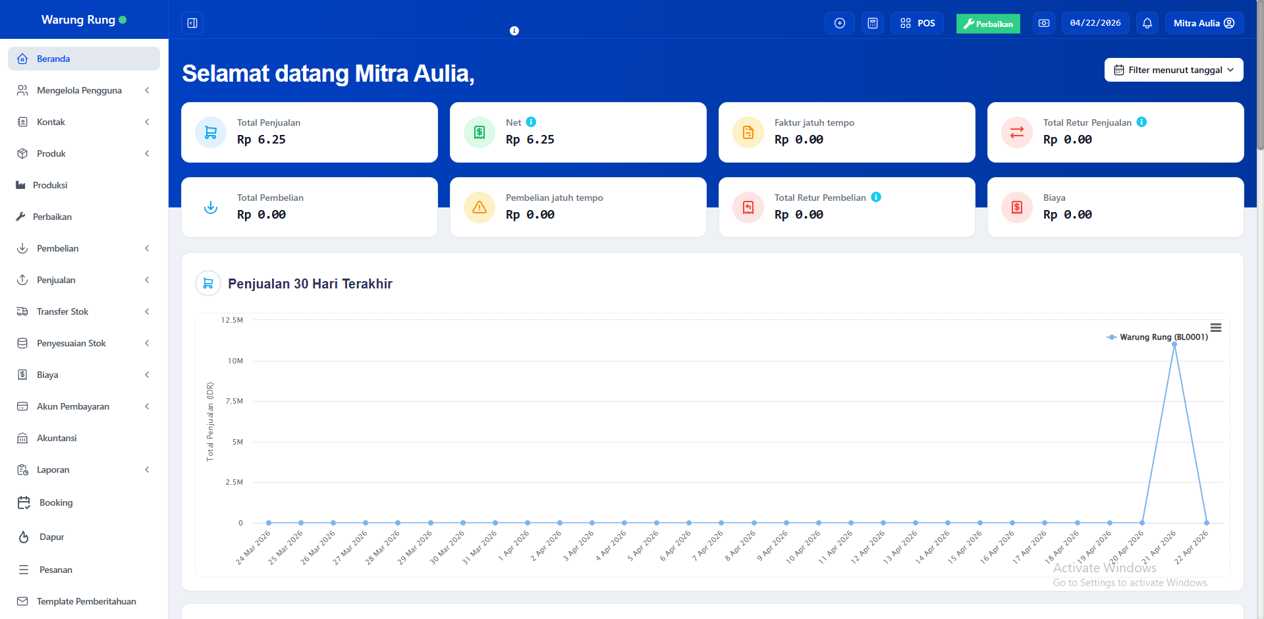This screenshot has height=619, width=1264.
Task: Click the info icon next to Net
Action: click(531, 122)
